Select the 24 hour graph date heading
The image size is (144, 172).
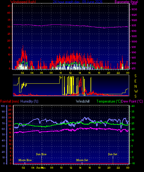click(78, 2)
